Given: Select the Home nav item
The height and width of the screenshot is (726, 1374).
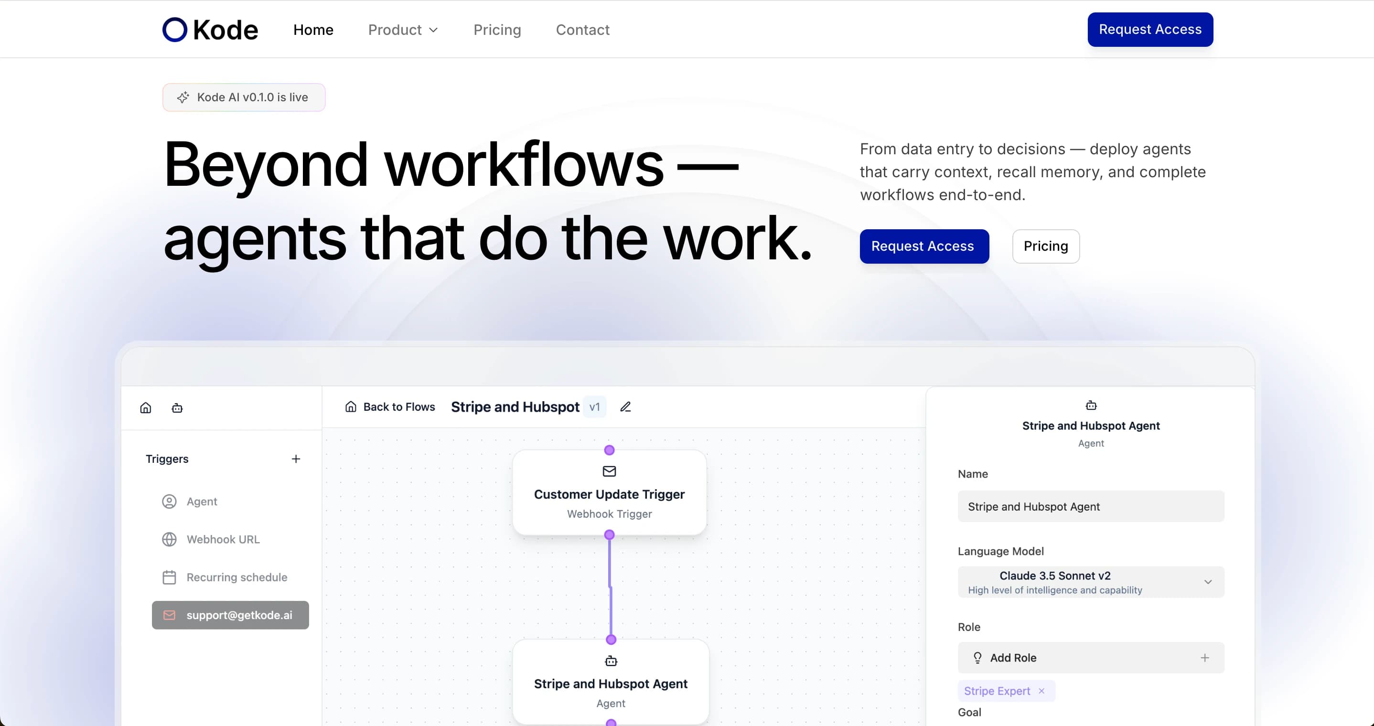Looking at the screenshot, I should pyautogui.click(x=313, y=30).
